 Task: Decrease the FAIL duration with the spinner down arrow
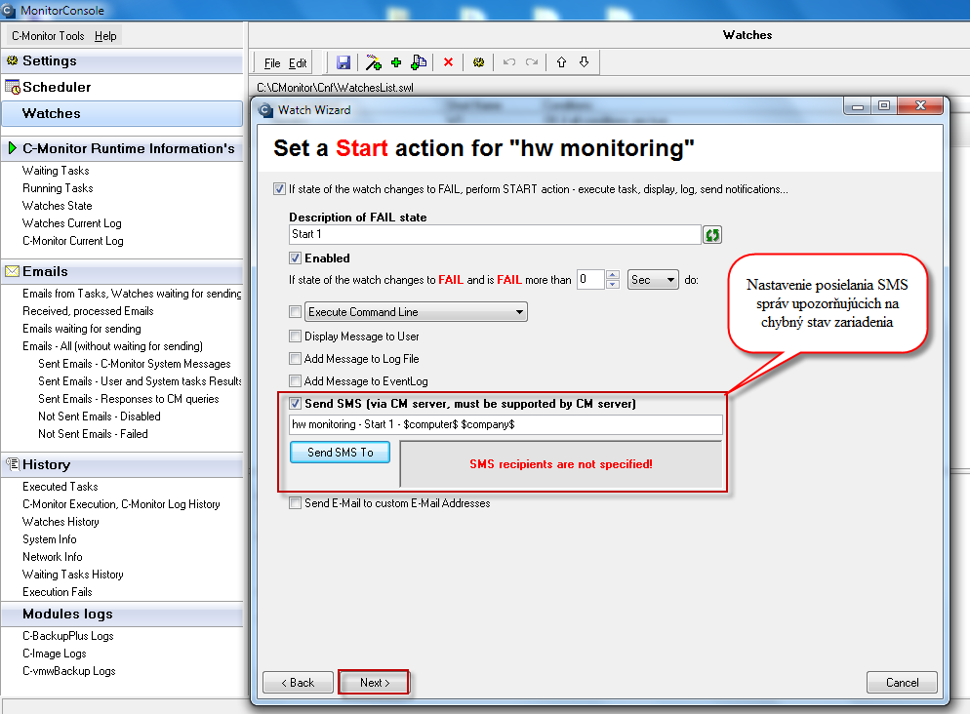tap(613, 285)
